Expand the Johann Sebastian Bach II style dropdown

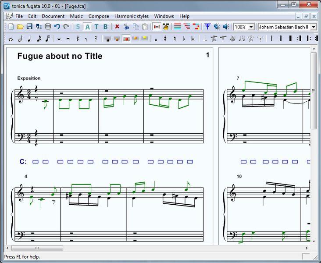314,27
